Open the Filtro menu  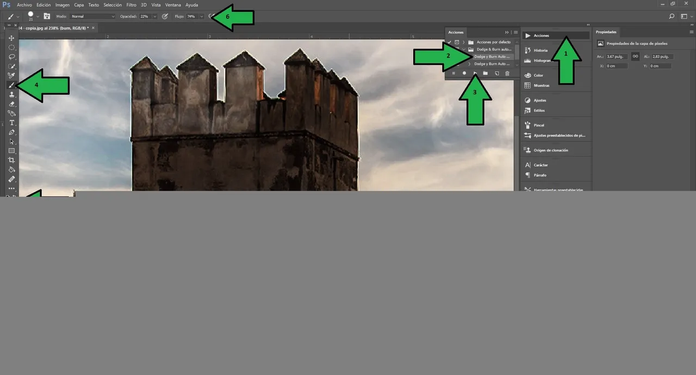tap(132, 5)
